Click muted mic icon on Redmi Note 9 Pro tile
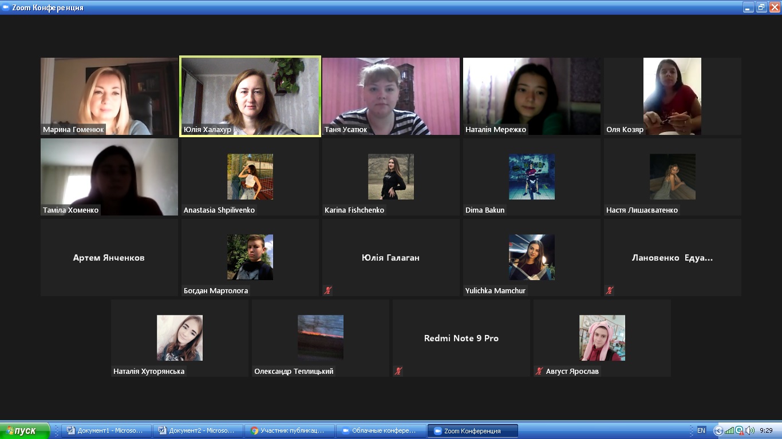The image size is (782, 439). click(398, 371)
